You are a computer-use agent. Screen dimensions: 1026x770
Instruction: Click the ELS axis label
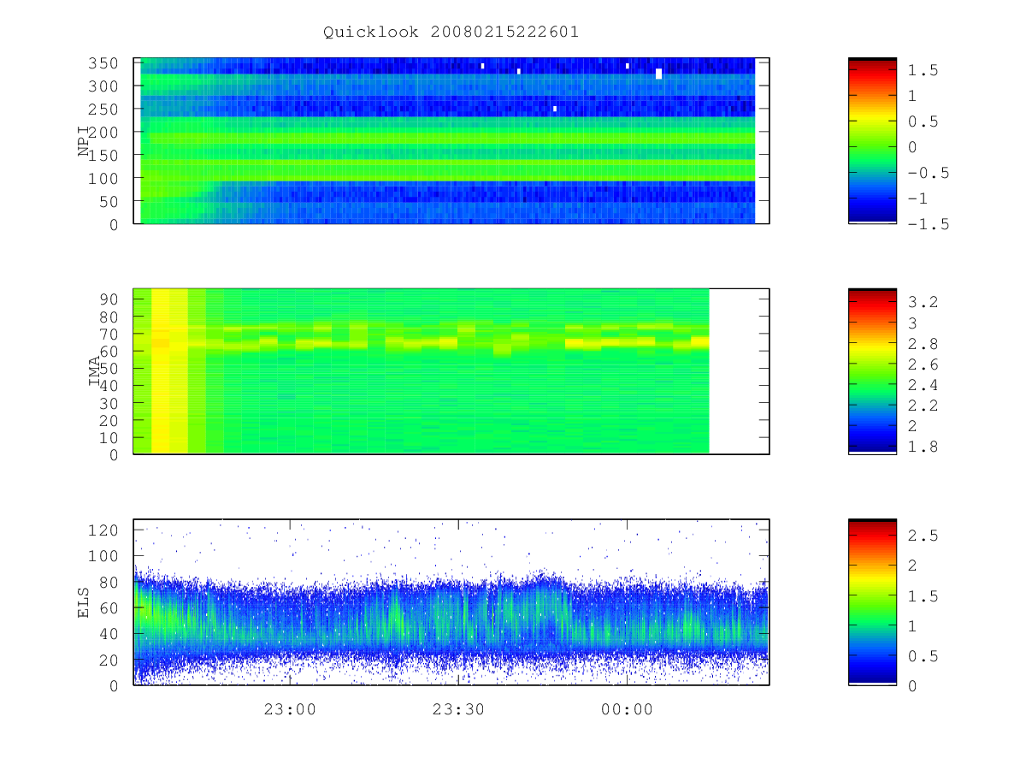tap(84, 602)
